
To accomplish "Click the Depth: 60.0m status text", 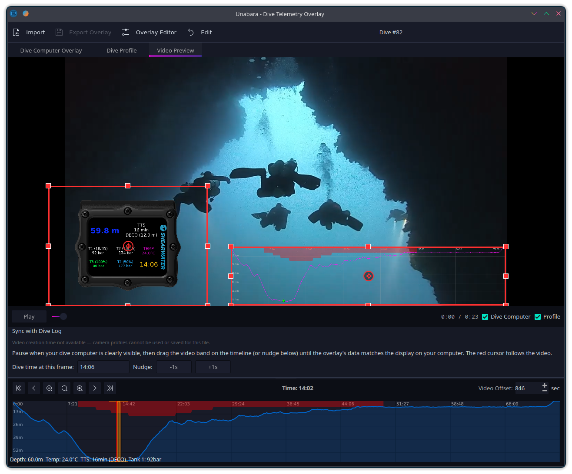I will (x=27, y=459).
